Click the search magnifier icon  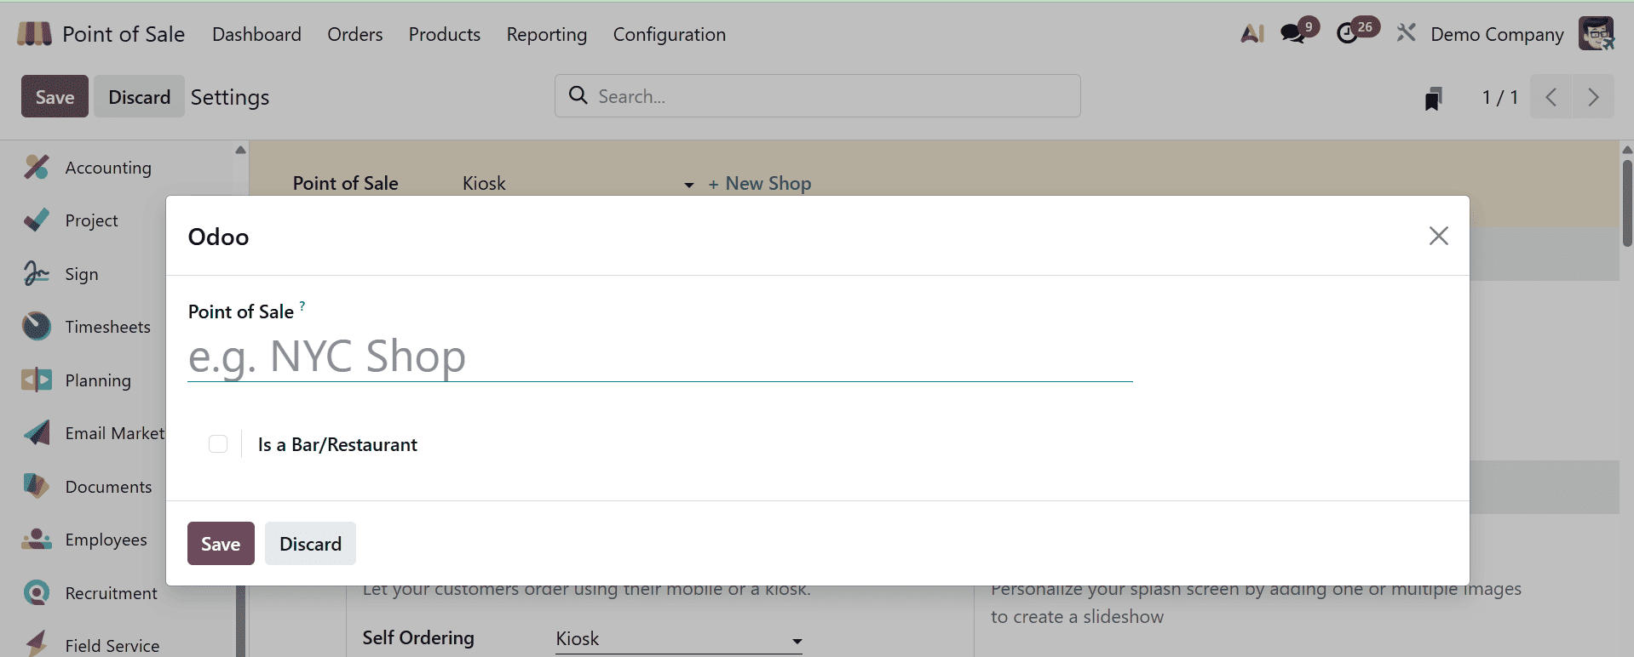pos(578,95)
